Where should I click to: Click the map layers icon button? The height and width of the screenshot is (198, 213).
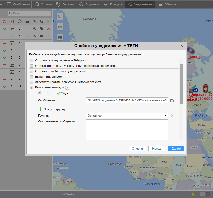click(60, 37)
